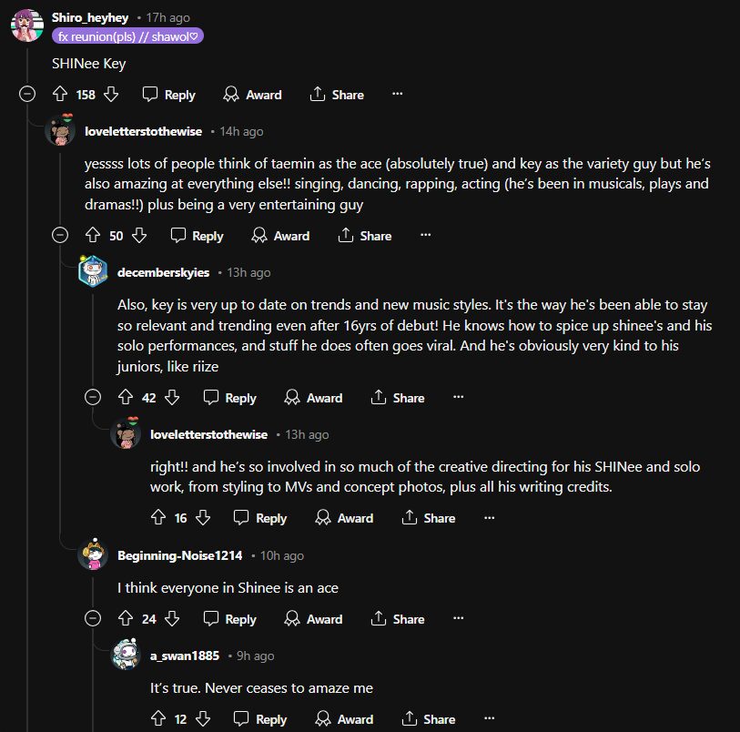Click decemberskyies' avatar icon
Viewport: 740px width, 732px height.
(93, 272)
